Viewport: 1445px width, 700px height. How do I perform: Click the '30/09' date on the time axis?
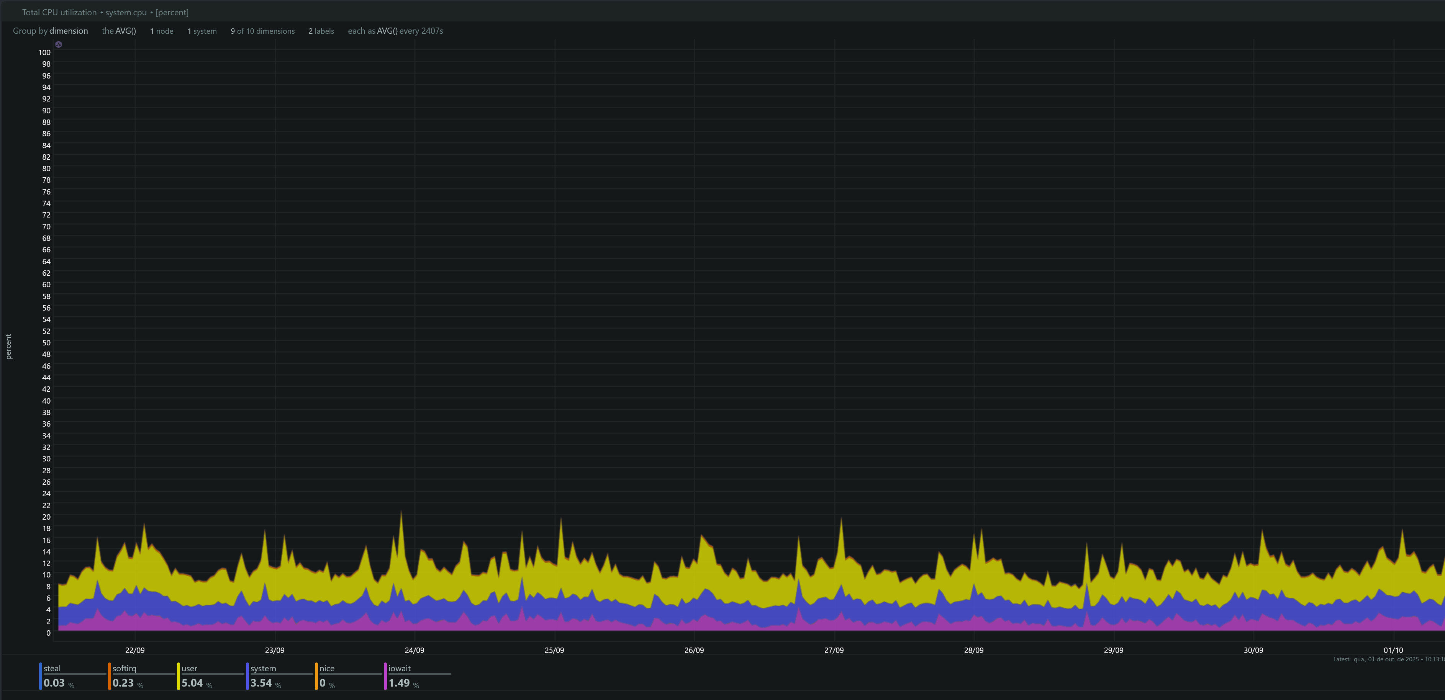[1254, 650]
